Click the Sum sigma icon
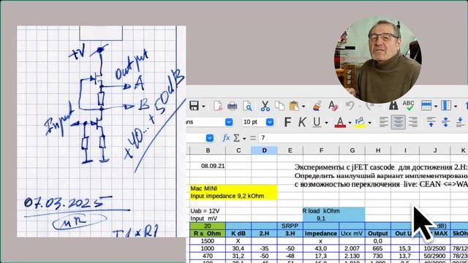The height and width of the screenshot is (263, 468). [237, 138]
